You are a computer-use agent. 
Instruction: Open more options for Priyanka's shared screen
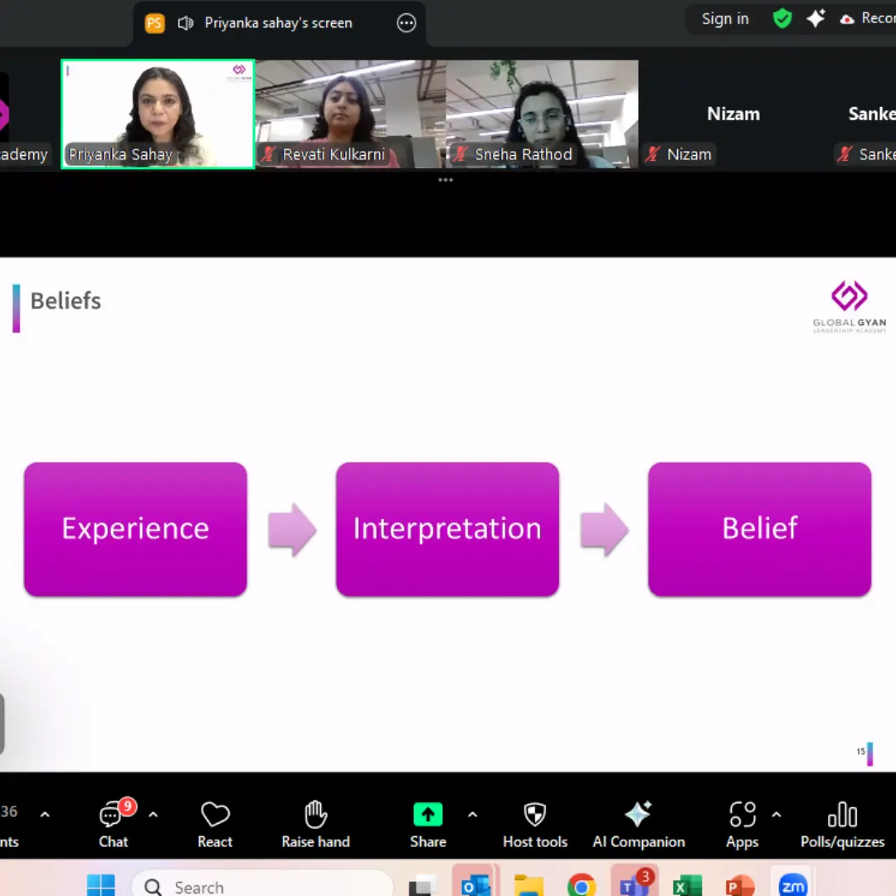[x=407, y=23]
